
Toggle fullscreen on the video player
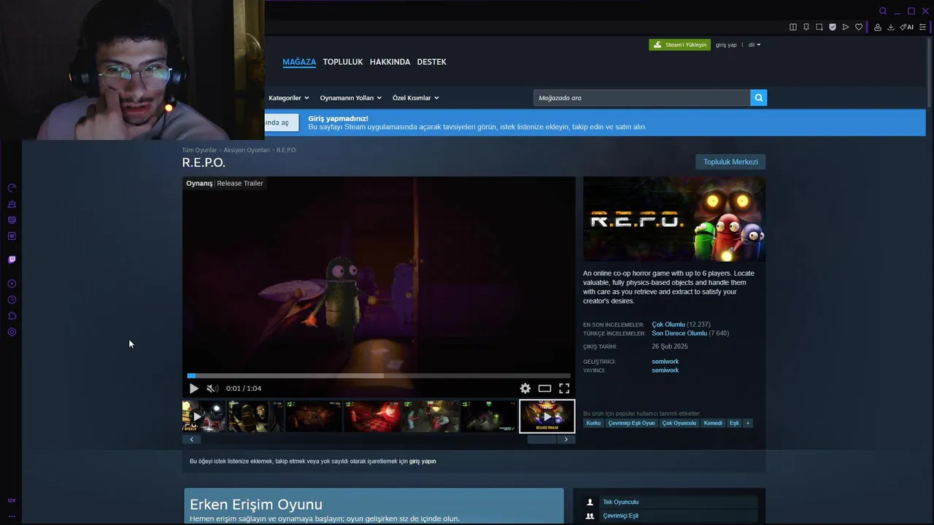point(564,389)
